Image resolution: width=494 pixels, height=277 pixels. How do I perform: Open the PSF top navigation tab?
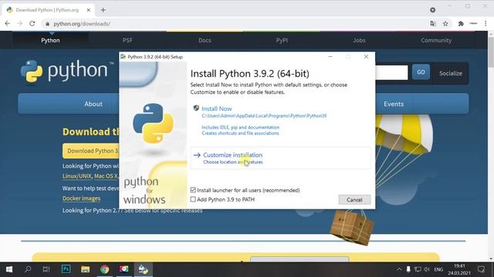(127, 40)
